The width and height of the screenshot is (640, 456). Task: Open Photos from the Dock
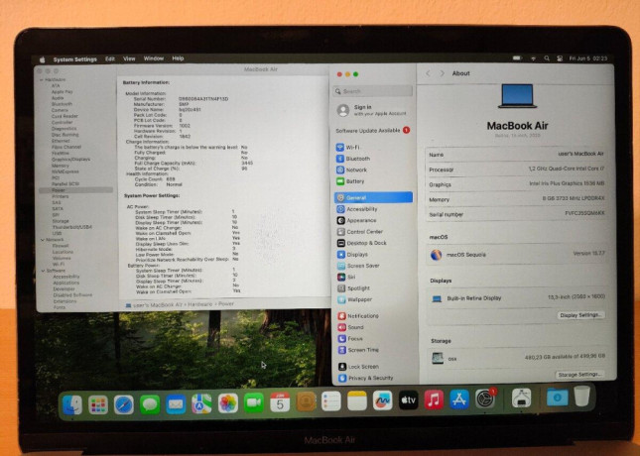228,403
